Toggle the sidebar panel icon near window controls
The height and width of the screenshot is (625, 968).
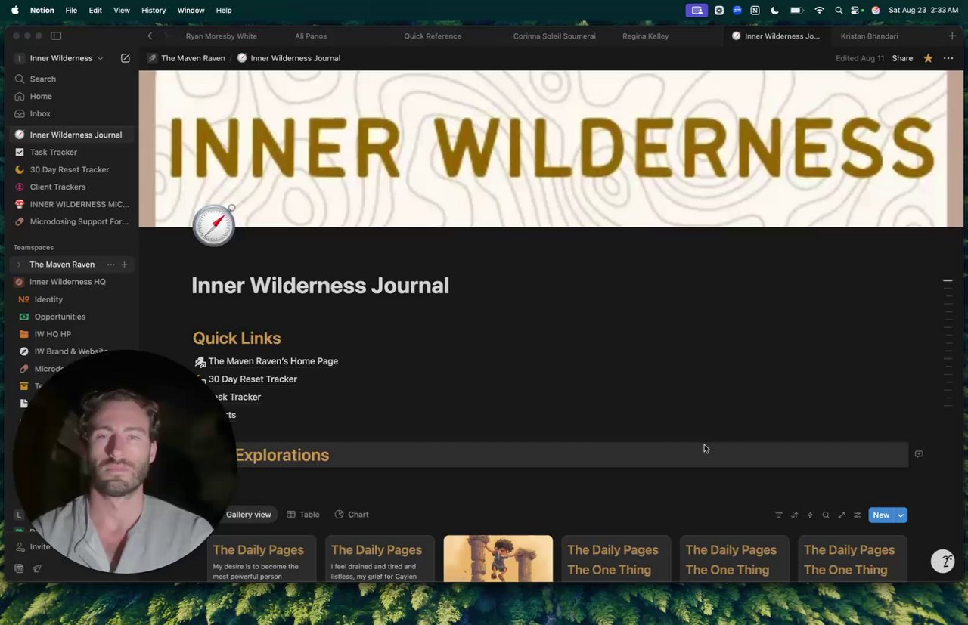tap(56, 36)
